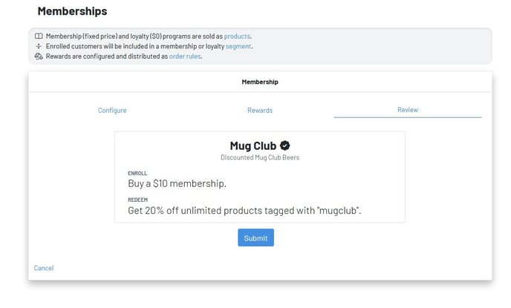Click the book icon beside membership info
Screen dimensions: 511x308
[39, 36]
